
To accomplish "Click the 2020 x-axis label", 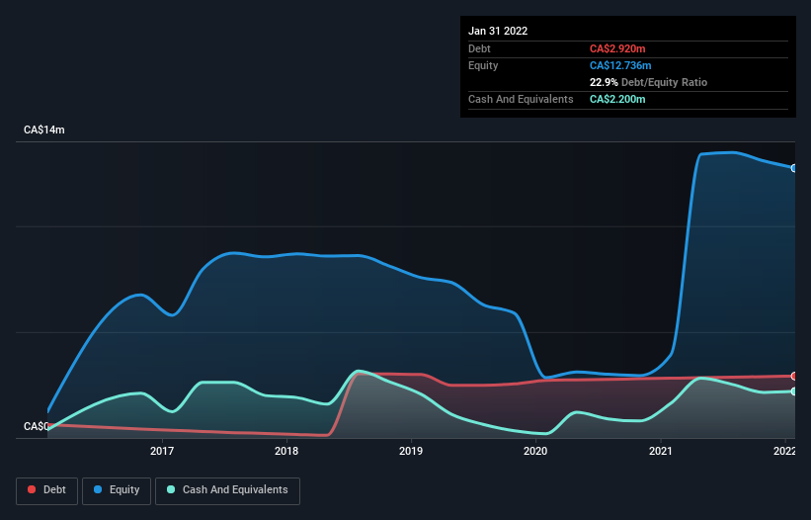I will click(x=535, y=451).
